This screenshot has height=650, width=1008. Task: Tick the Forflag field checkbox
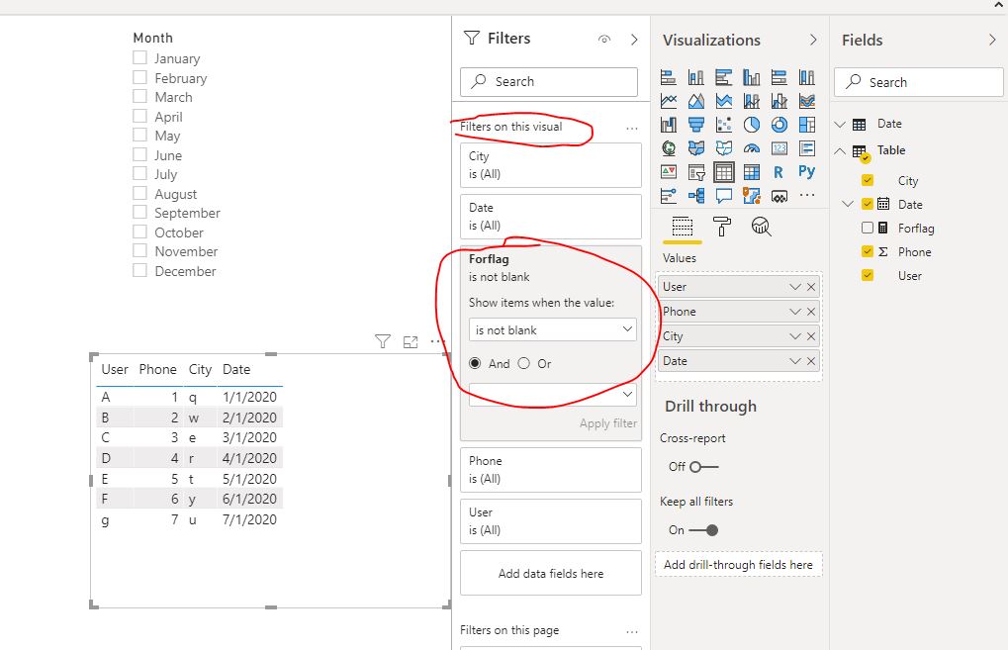(868, 228)
